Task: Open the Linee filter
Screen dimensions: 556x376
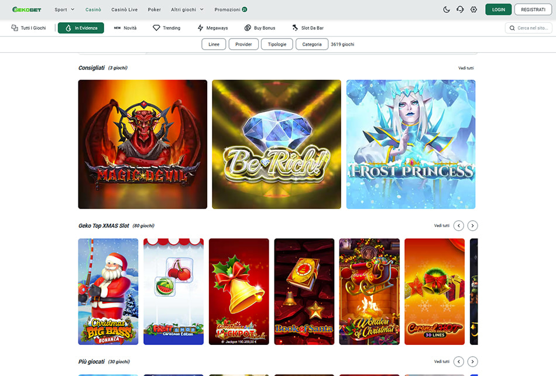Action: pyautogui.click(x=214, y=45)
